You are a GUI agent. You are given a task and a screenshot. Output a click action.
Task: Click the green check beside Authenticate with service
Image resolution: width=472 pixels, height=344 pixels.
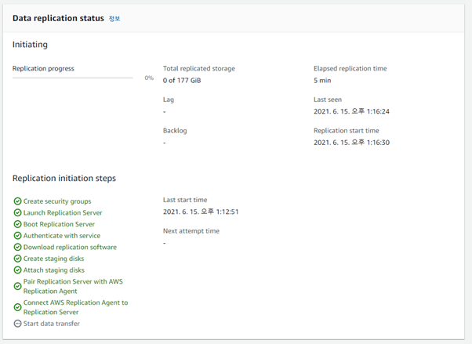click(18, 235)
